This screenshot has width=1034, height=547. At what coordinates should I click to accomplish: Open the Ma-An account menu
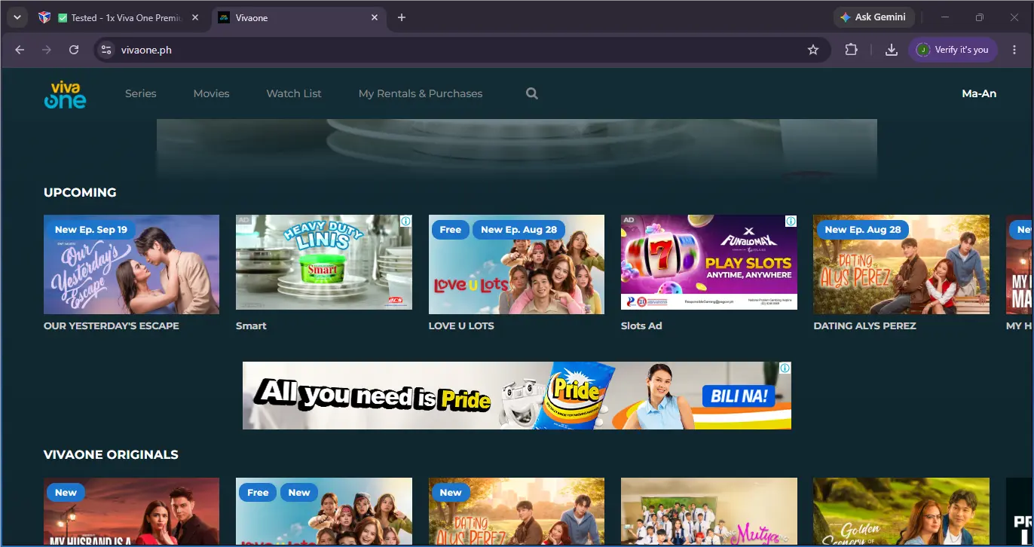pos(979,93)
